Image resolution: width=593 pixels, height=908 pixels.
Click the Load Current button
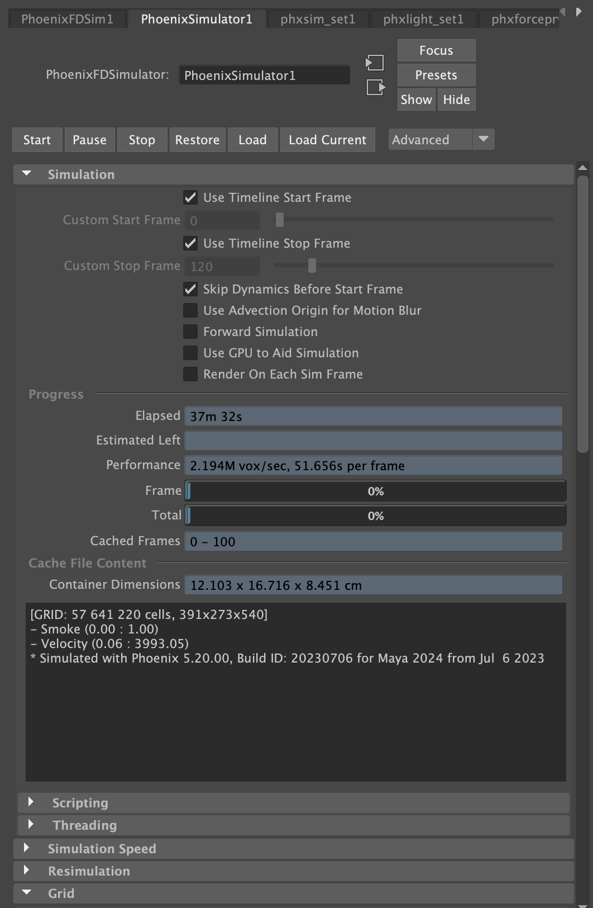(327, 140)
